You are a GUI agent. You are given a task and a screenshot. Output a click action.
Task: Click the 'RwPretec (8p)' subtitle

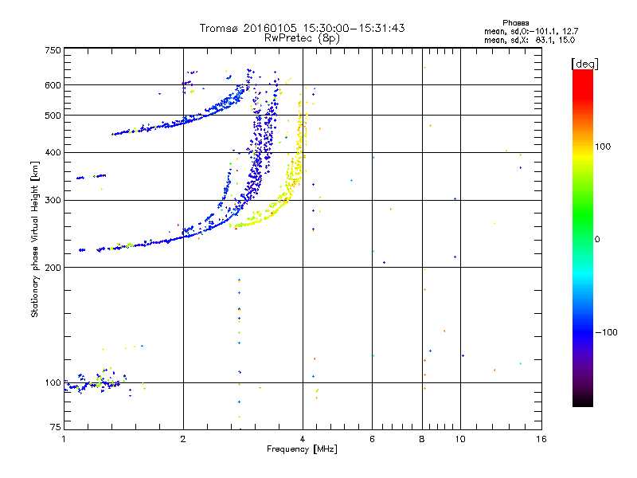pos(302,38)
